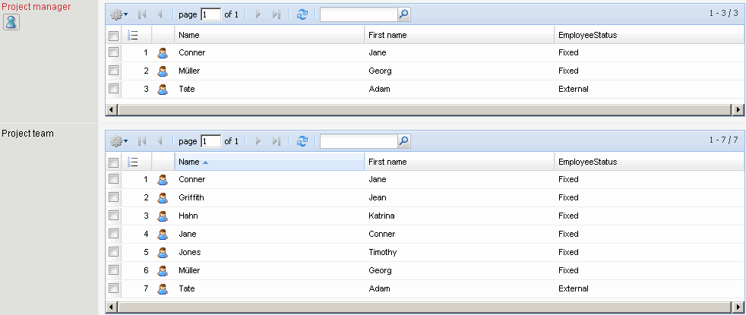Select the Jones row name cell
Image resolution: width=746 pixels, height=315 pixels.
[190, 252]
